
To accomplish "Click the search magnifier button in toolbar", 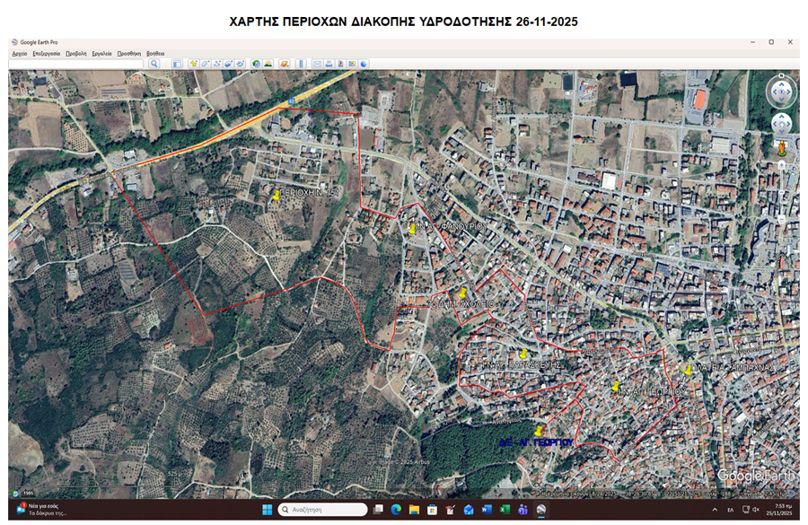I will [x=154, y=64].
